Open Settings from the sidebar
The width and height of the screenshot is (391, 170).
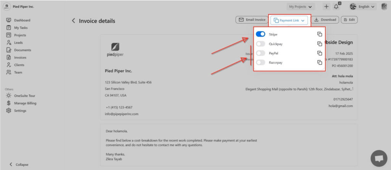pyautogui.click(x=16, y=110)
